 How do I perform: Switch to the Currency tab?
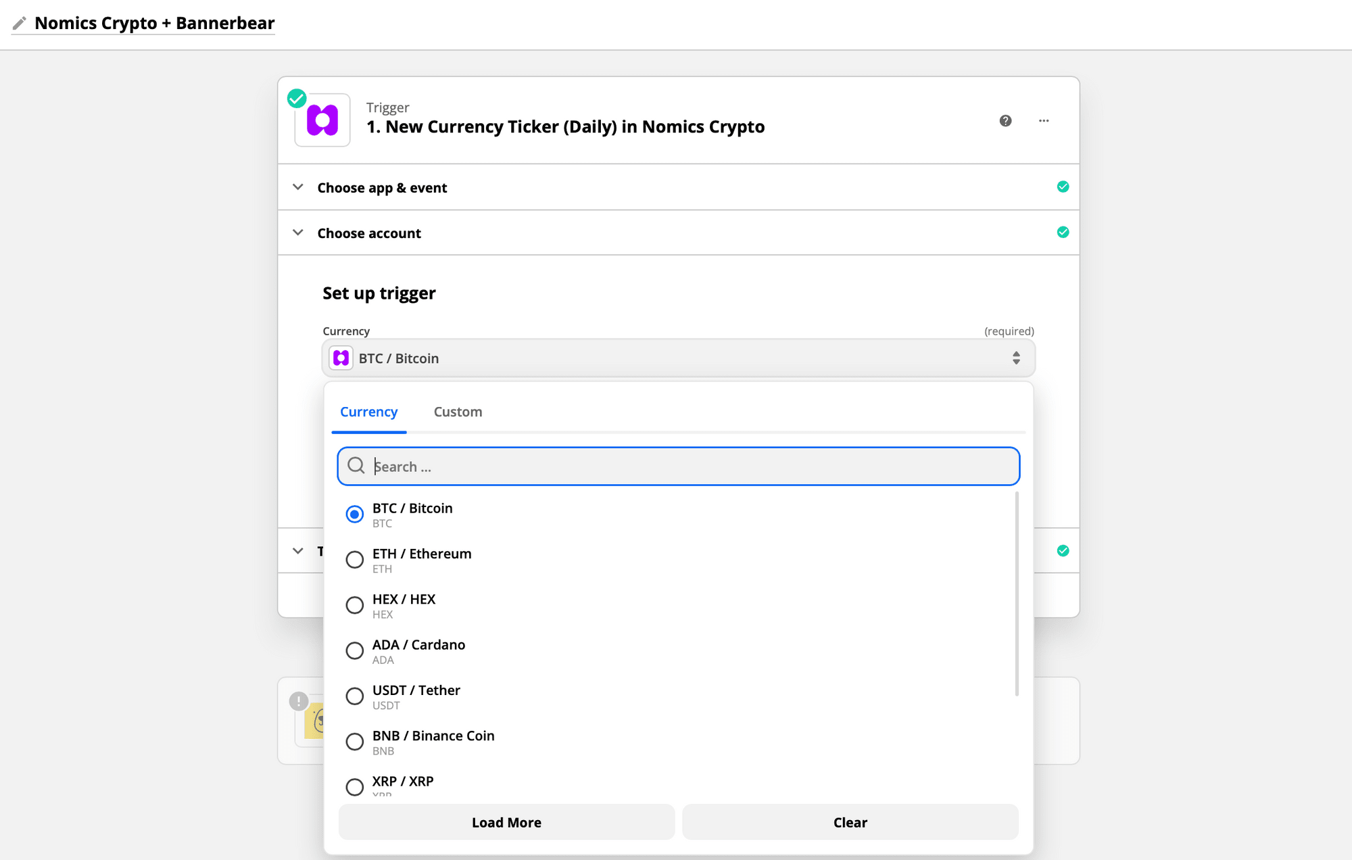[x=368, y=412]
